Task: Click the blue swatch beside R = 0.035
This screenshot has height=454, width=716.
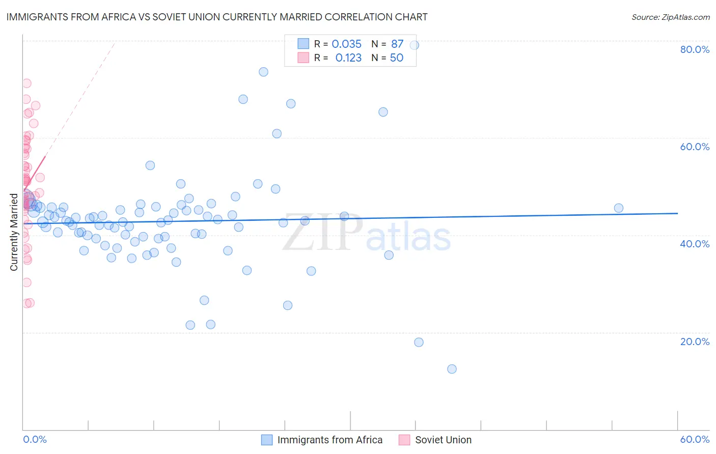Action: click(304, 44)
